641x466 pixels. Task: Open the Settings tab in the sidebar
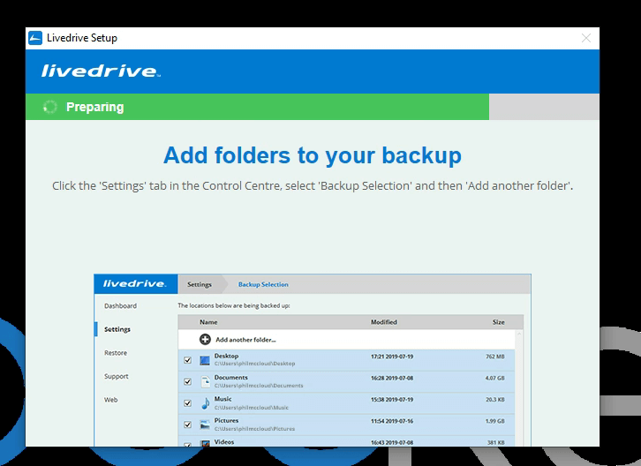click(117, 329)
